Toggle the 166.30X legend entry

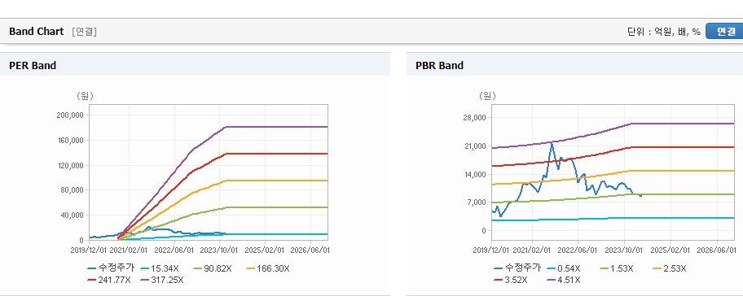(x=267, y=268)
